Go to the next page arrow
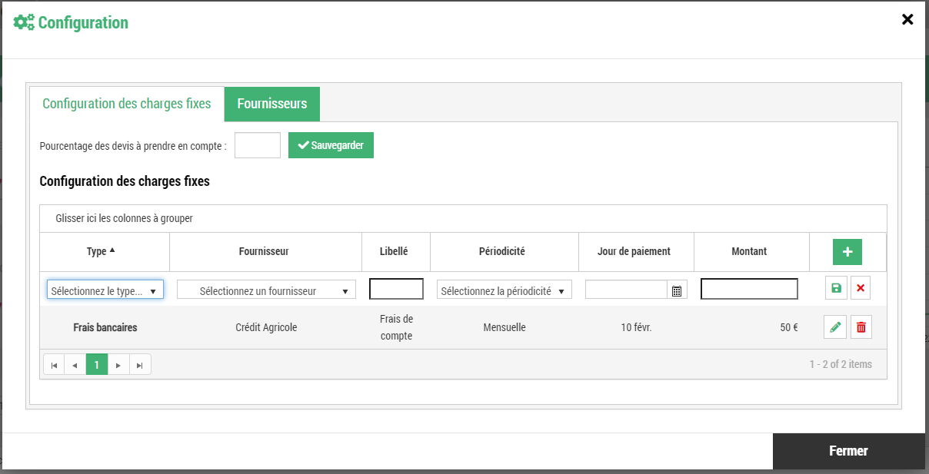929x474 pixels. point(118,365)
